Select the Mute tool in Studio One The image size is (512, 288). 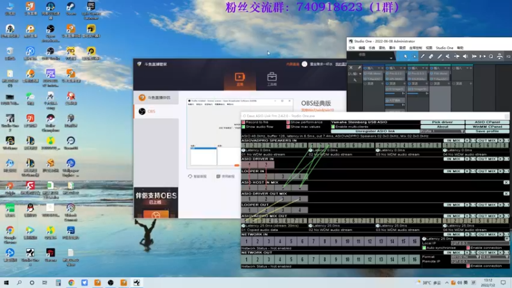[448, 56]
